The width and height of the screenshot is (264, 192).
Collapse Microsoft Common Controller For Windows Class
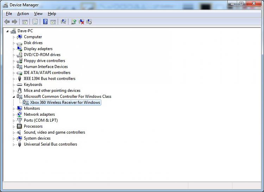[x=14, y=97]
